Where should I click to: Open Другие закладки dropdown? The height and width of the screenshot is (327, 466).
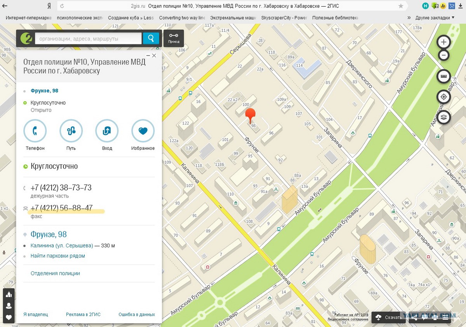435,17
